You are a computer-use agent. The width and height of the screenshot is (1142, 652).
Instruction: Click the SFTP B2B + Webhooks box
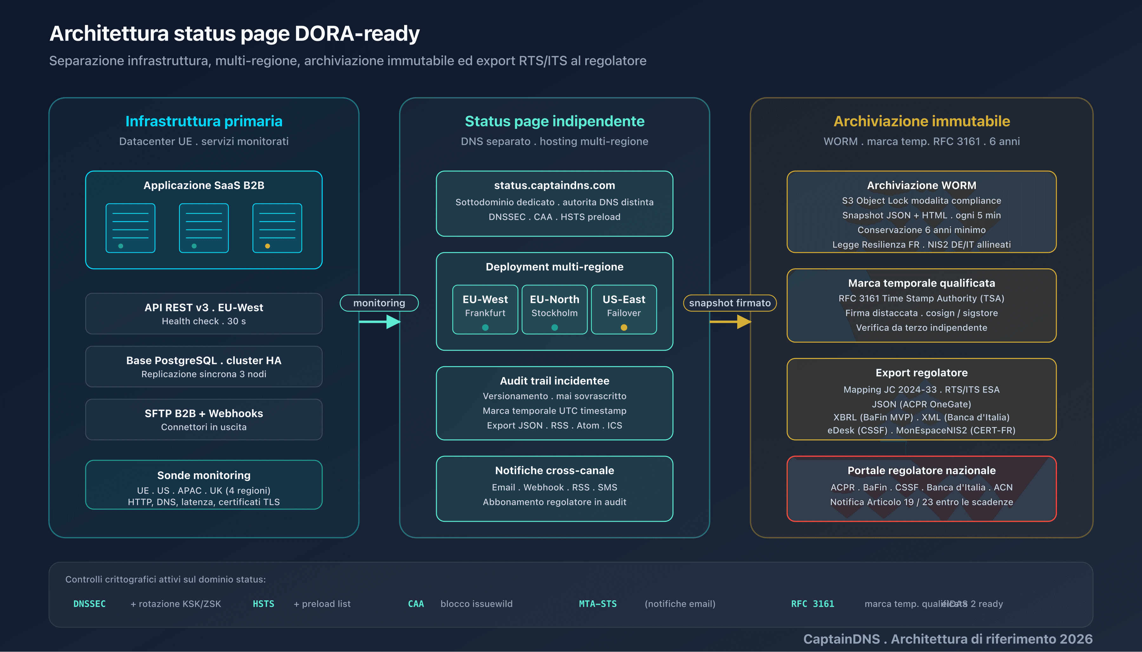point(204,419)
